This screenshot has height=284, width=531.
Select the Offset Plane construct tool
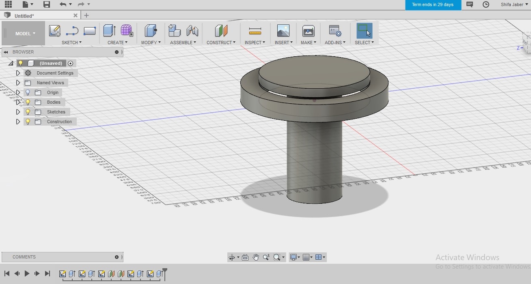coord(221,30)
